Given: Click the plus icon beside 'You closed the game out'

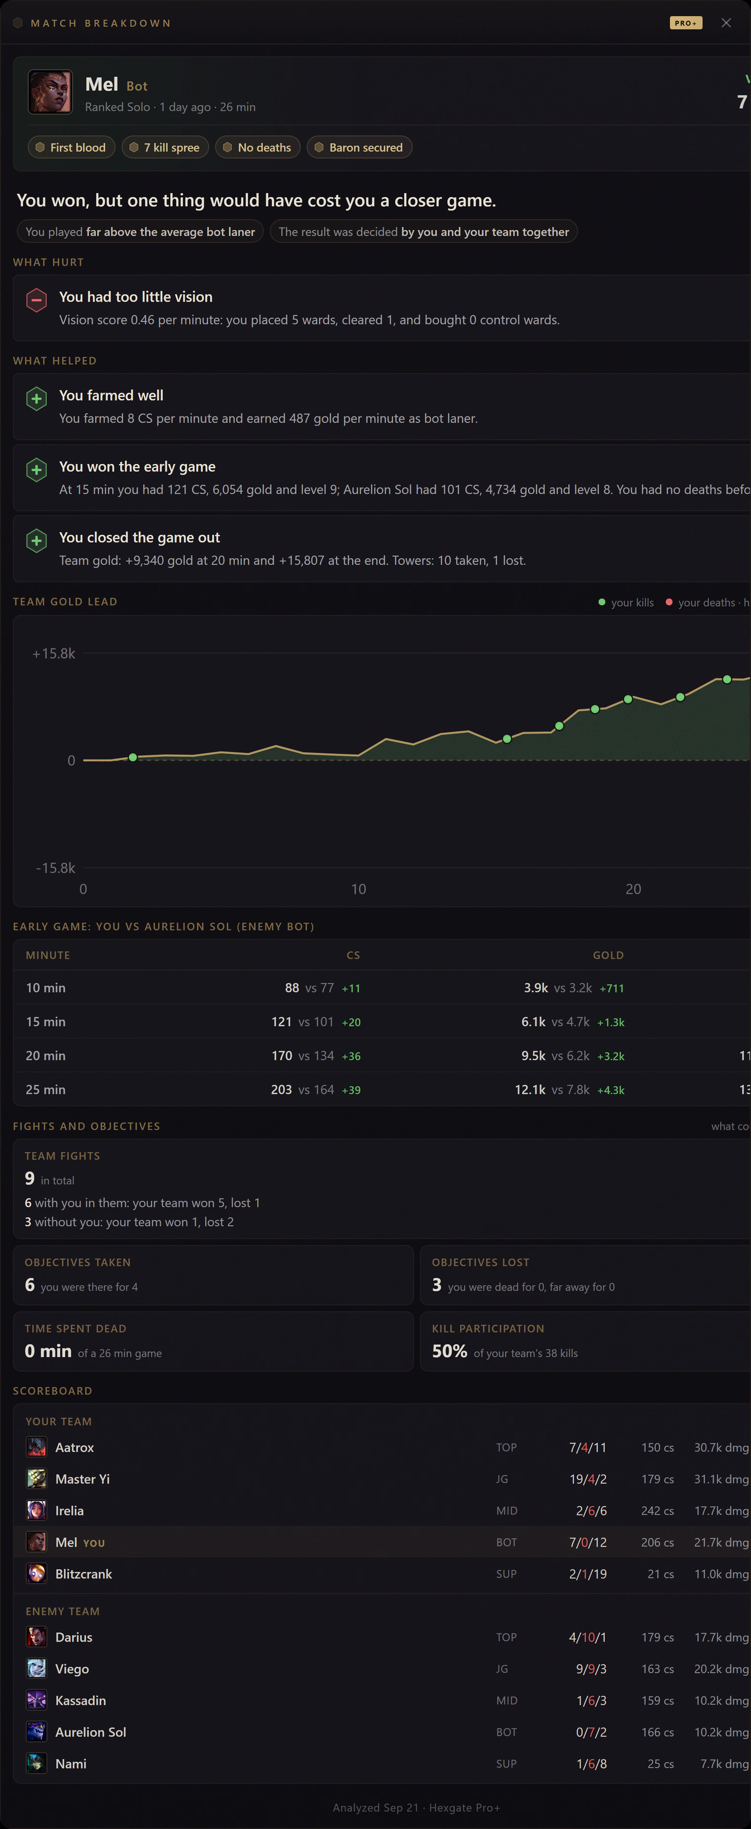Looking at the screenshot, I should point(37,541).
